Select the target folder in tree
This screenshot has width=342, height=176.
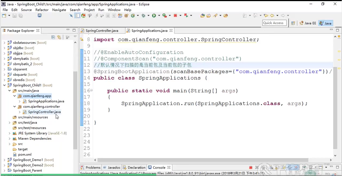point(23,149)
